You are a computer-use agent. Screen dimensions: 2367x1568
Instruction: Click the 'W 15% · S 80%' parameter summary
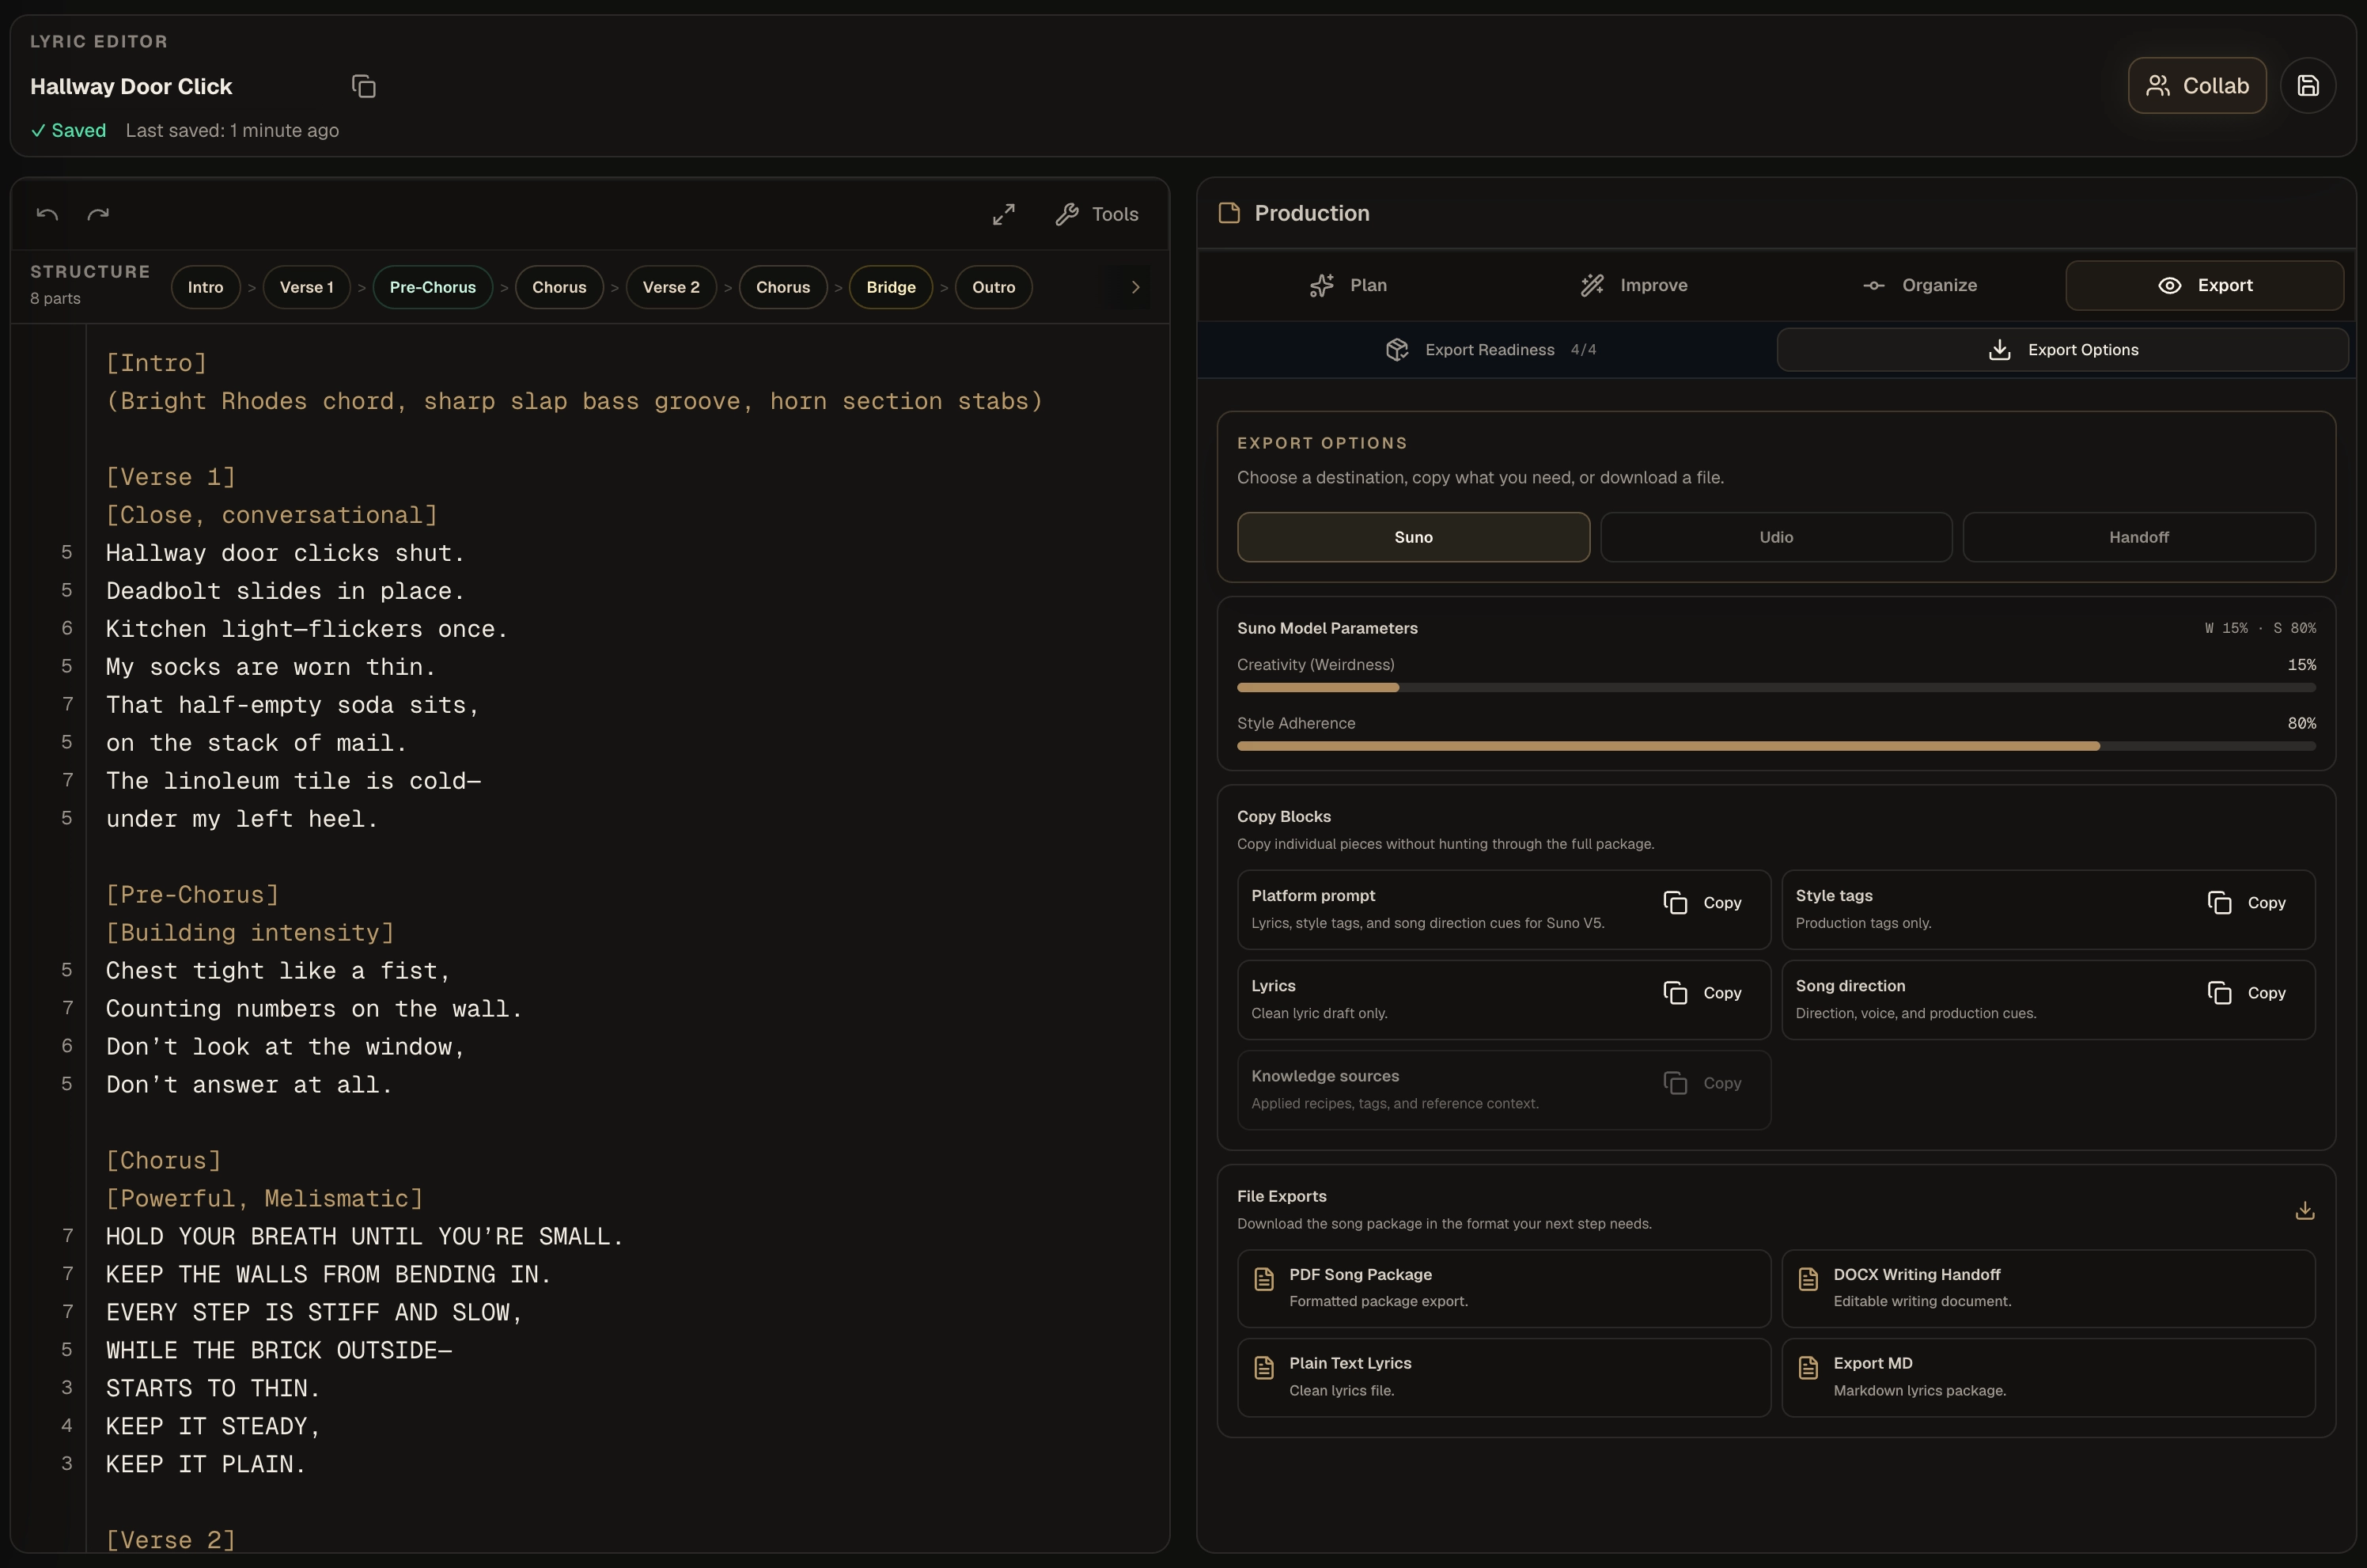coord(2260,628)
